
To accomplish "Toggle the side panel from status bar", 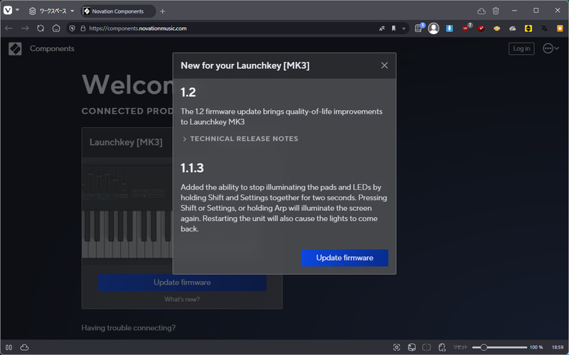I will coord(9,347).
